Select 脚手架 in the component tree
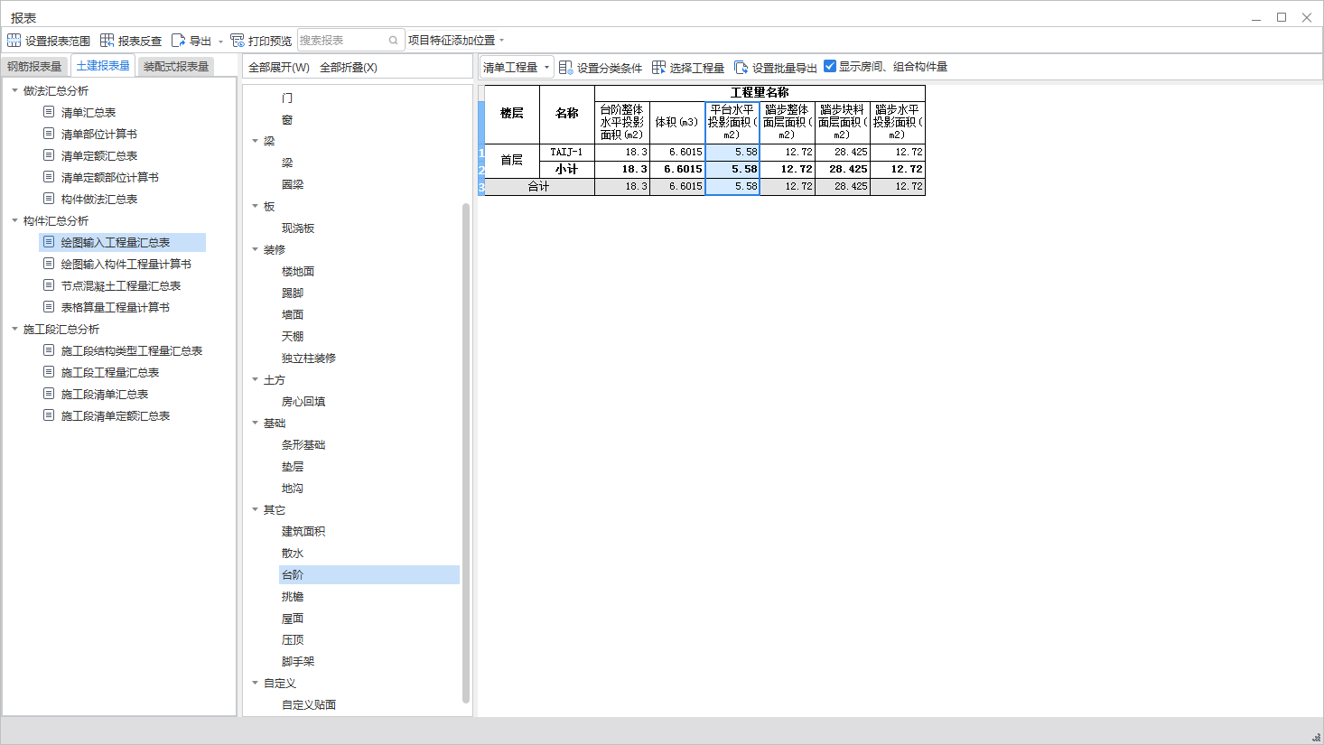Image resolution: width=1324 pixels, height=745 pixels. [x=298, y=662]
